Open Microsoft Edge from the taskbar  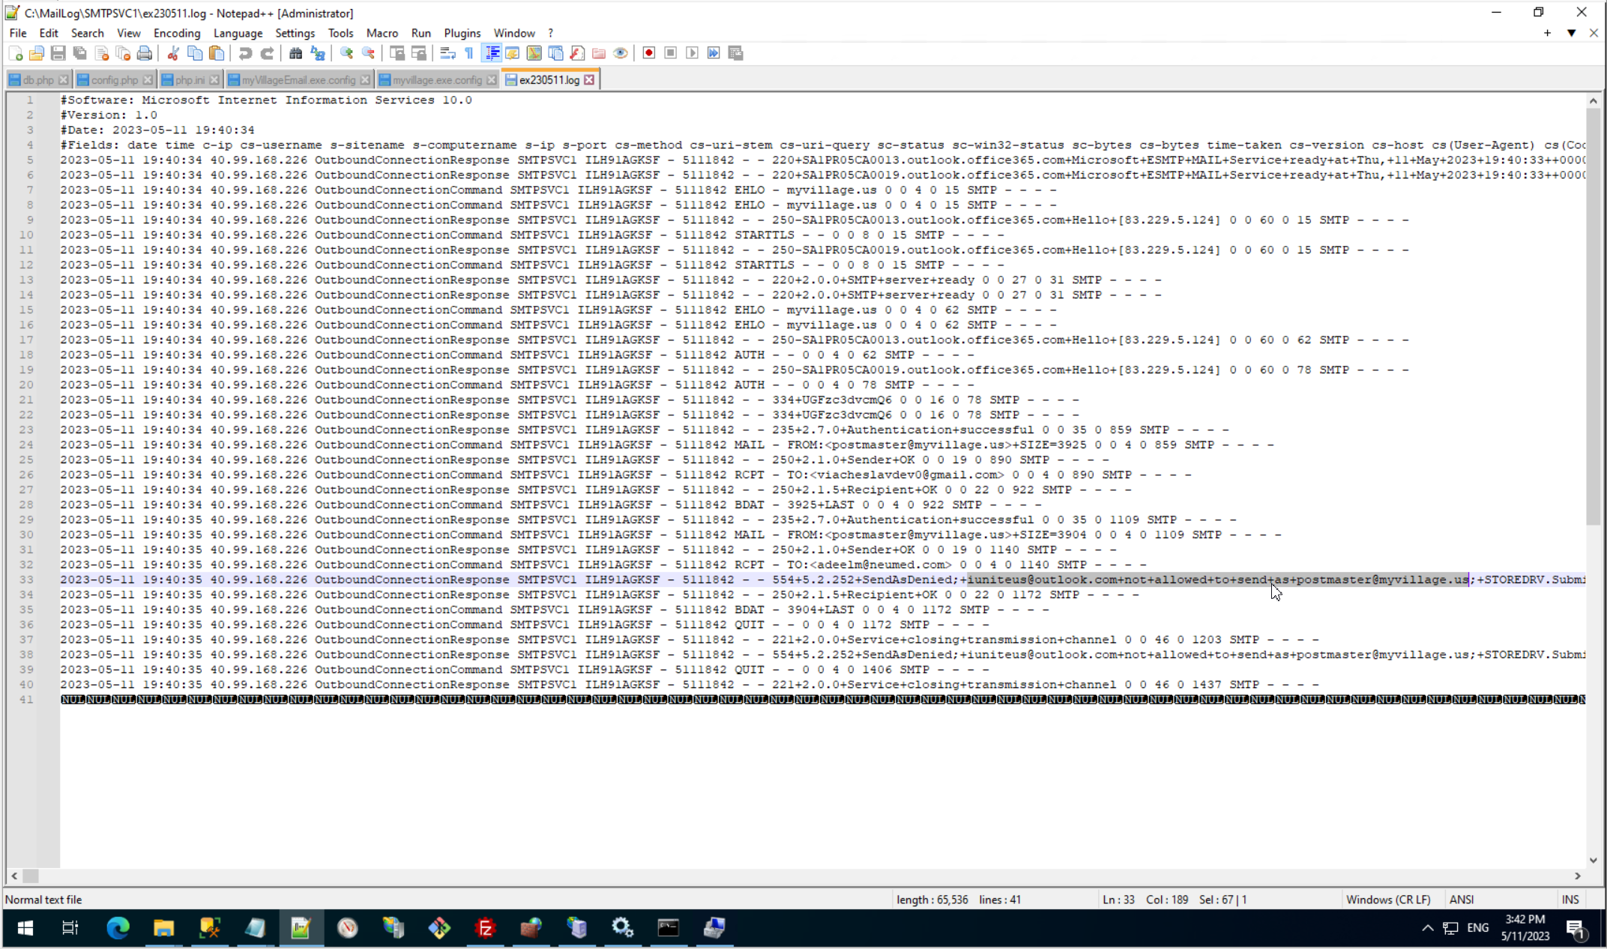pyautogui.click(x=118, y=928)
